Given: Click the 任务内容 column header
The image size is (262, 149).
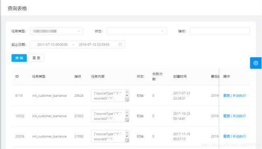Looking at the screenshot, I should tap(98, 76).
